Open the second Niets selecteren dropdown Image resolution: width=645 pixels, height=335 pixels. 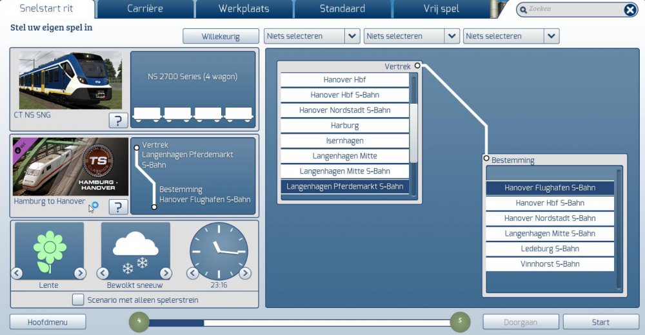coord(451,36)
